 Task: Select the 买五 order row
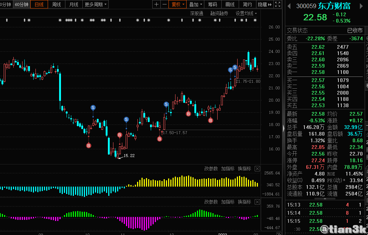click(x=324, y=105)
